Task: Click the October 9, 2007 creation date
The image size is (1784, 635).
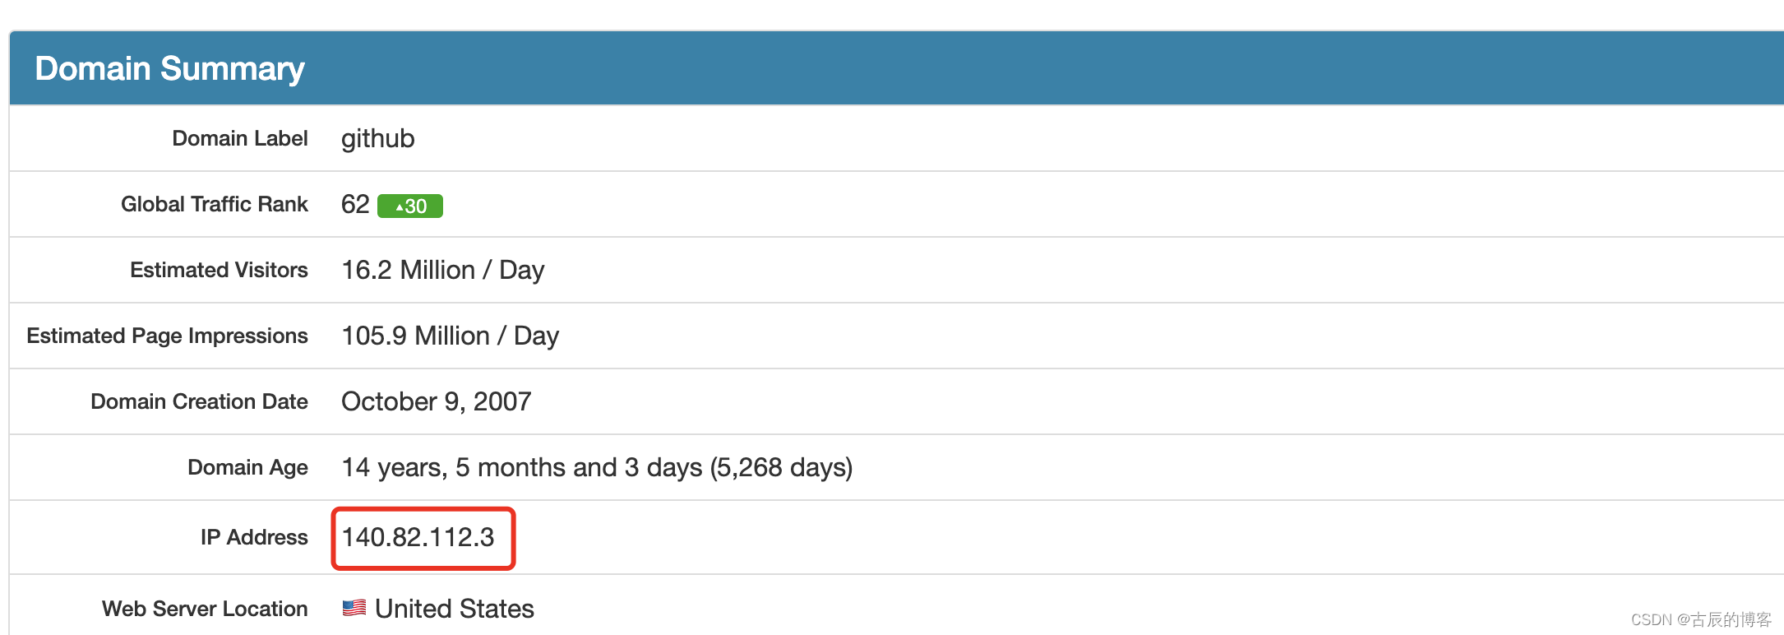Action: pos(437,401)
